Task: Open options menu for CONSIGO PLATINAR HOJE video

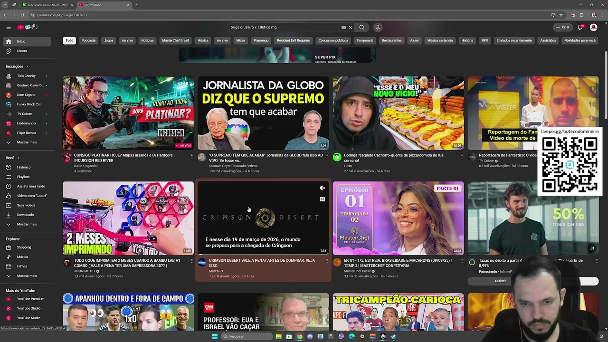Action: tap(192, 155)
